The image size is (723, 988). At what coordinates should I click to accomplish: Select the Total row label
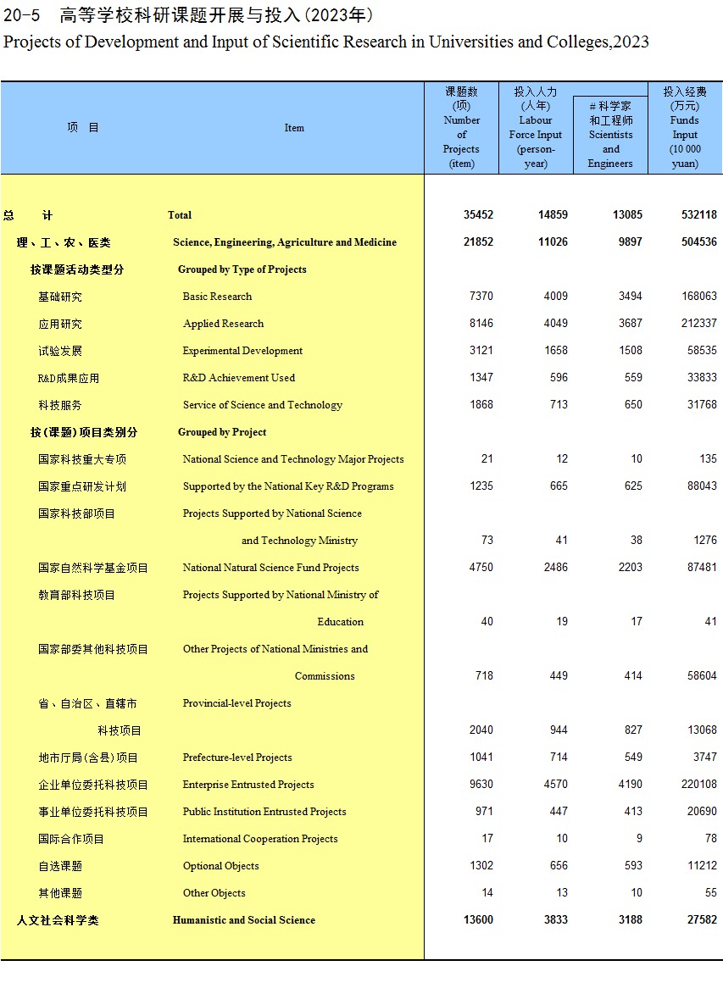(180, 215)
